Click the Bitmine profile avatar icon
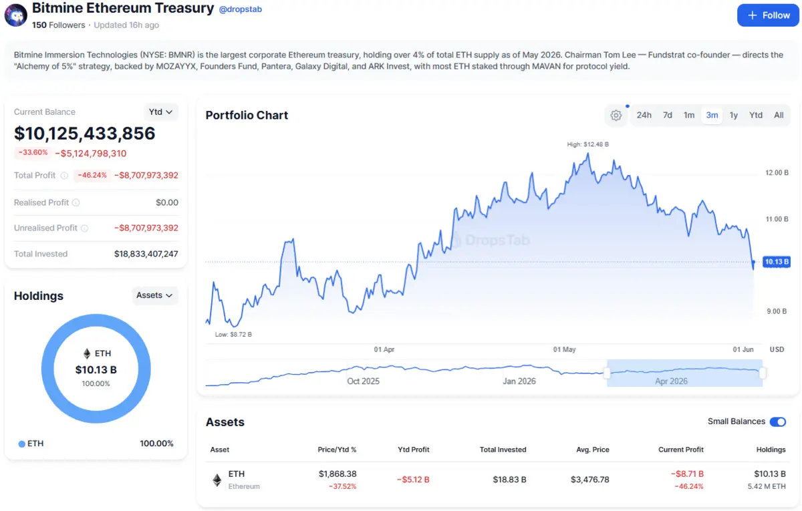Image resolution: width=802 pixels, height=511 pixels. point(15,15)
